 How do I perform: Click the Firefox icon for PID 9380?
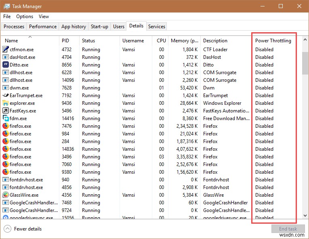coord(6,172)
